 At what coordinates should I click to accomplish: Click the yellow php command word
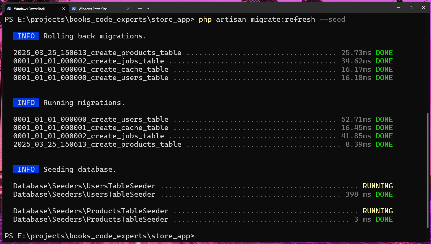205,20
